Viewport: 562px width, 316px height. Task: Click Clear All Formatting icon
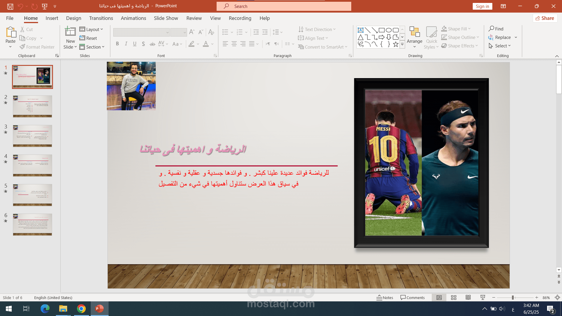tap(211, 32)
